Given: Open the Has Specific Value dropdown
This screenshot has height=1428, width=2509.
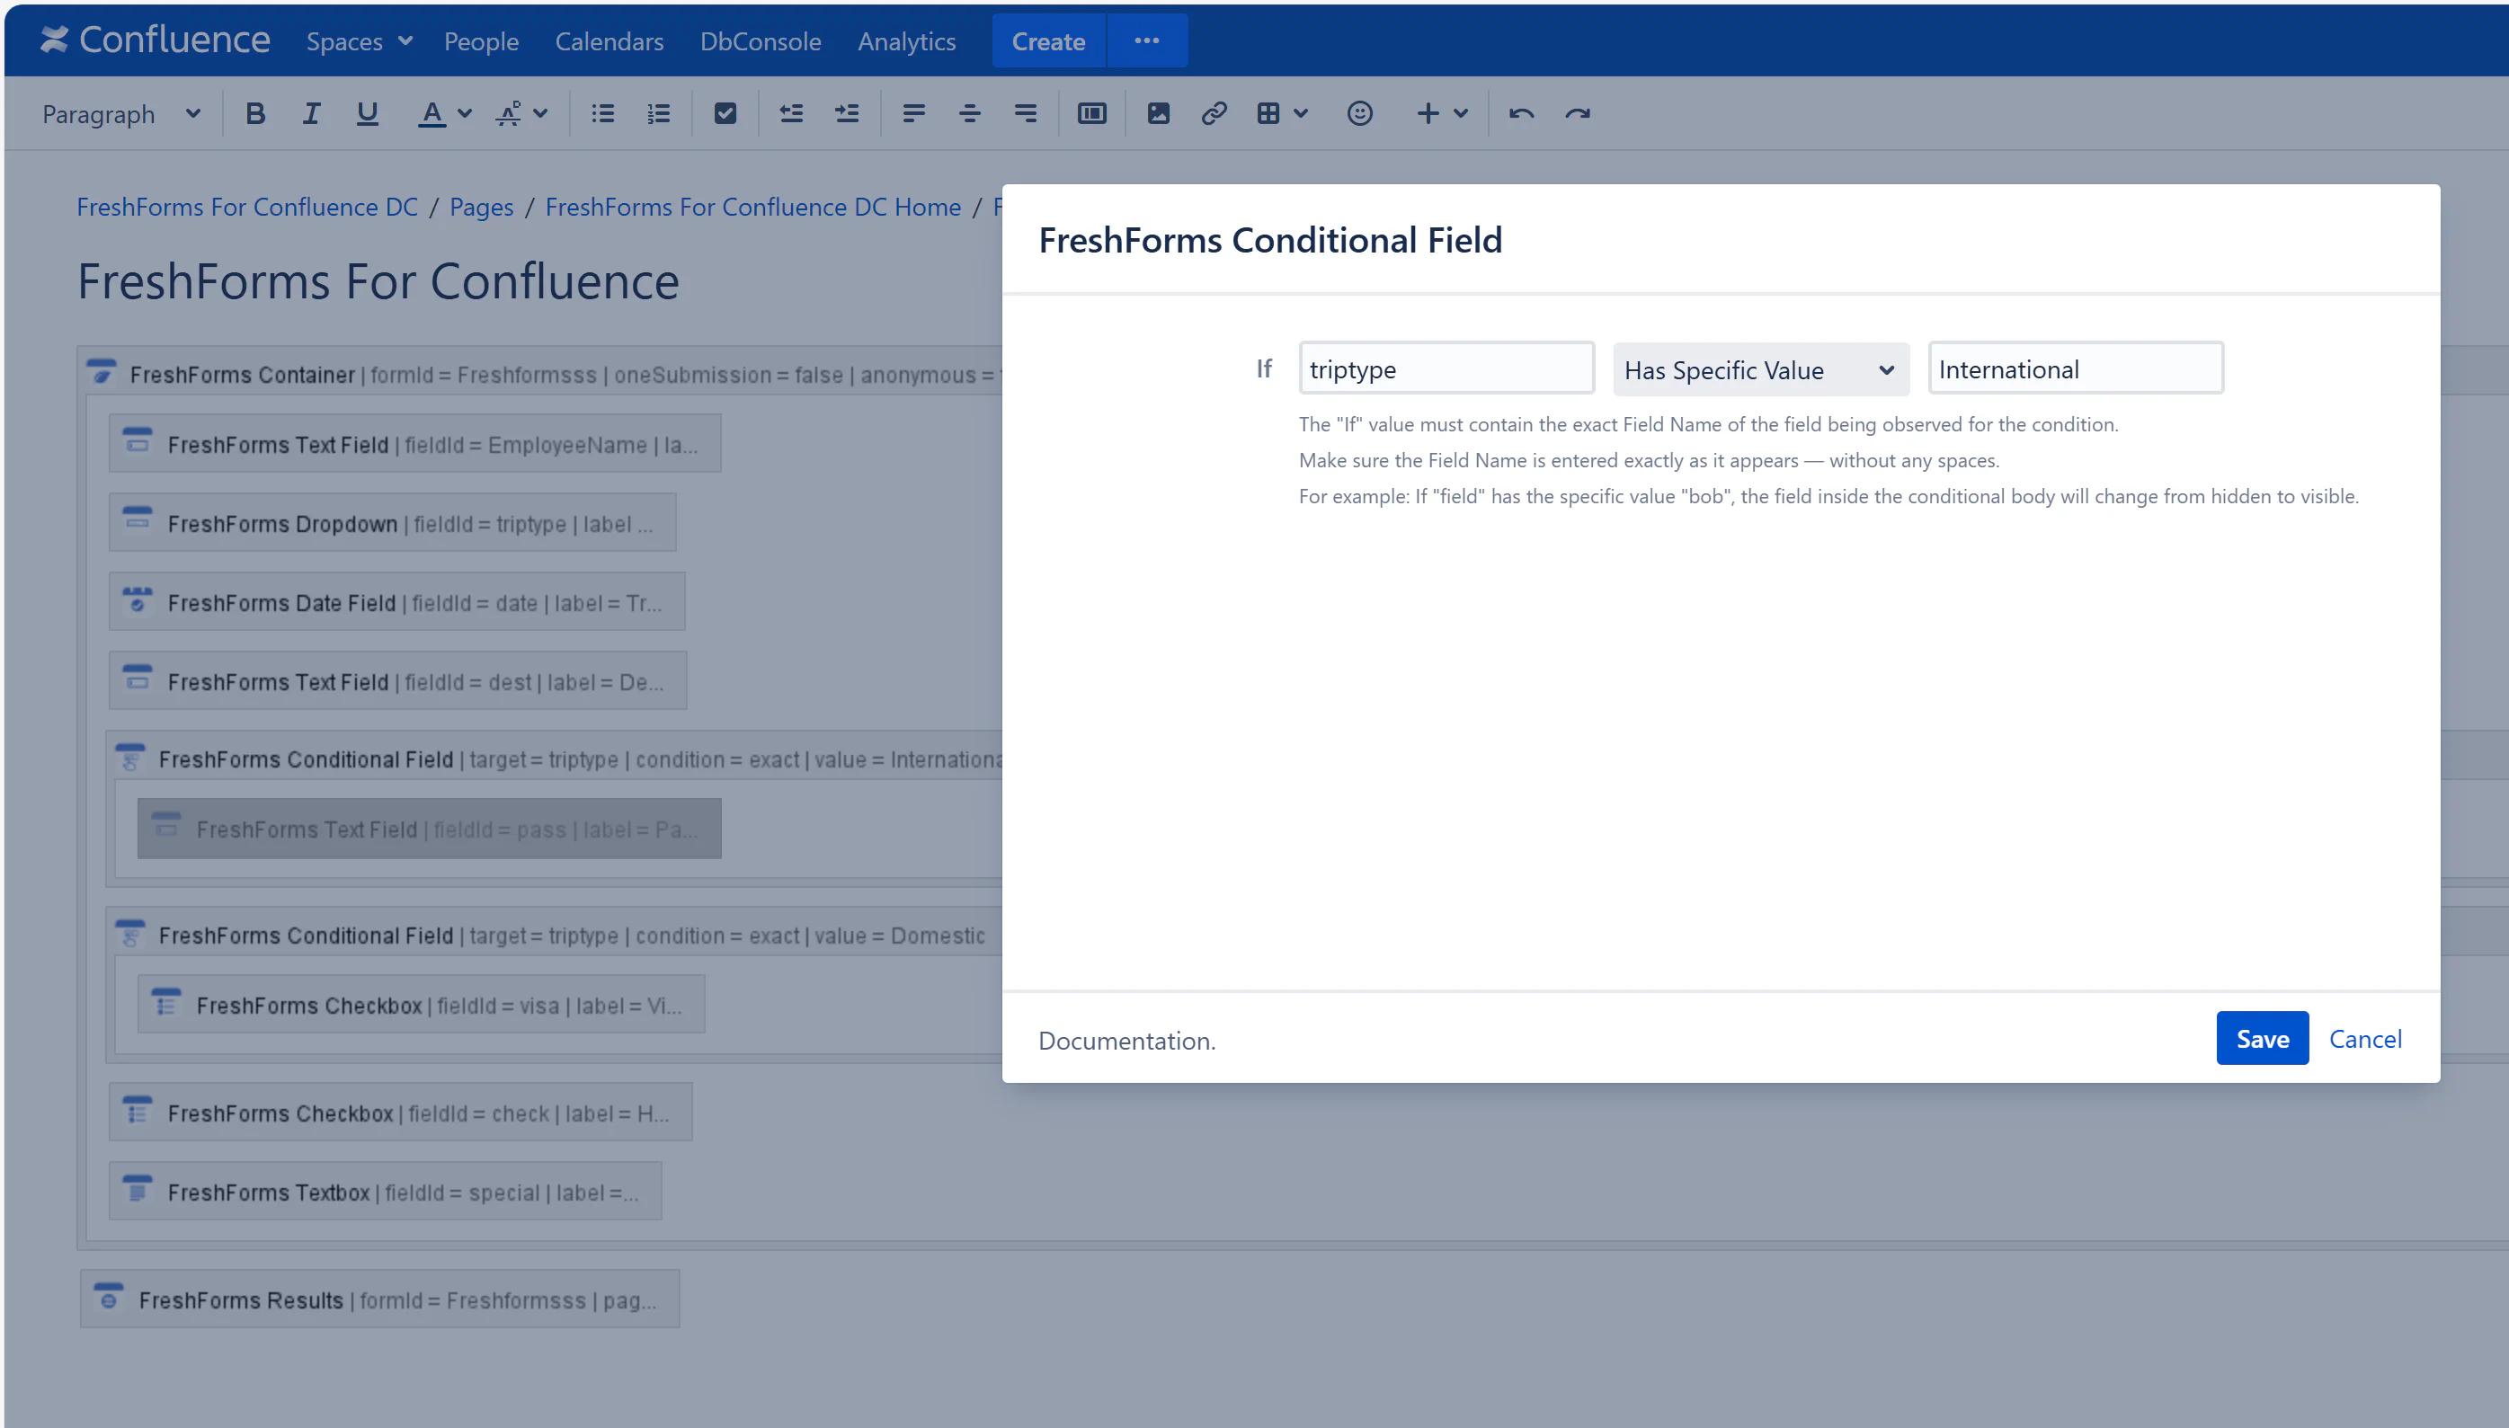Looking at the screenshot, I should click(x=1759, y=369).
